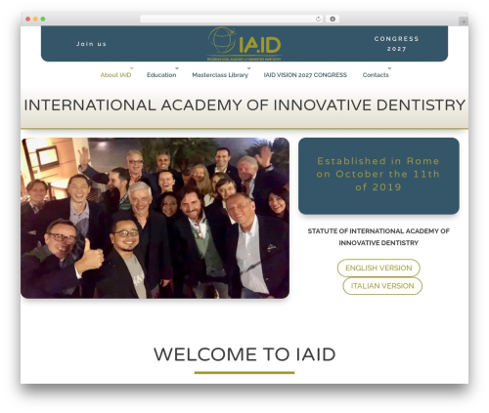The height and width of the screenshot is (413, 489).
Task: Click the green maximize window dot
Action: point(43,19)
